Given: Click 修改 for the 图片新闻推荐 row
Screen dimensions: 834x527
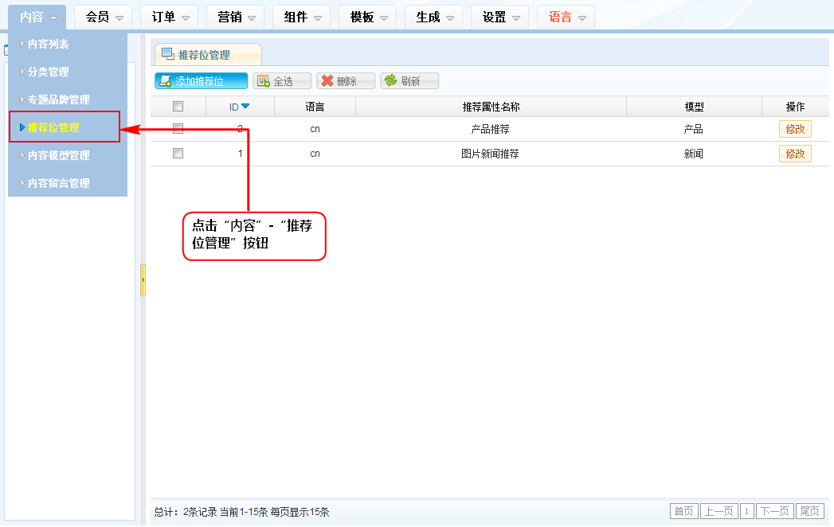Looking at the screenshot, I should pos(795,154).
